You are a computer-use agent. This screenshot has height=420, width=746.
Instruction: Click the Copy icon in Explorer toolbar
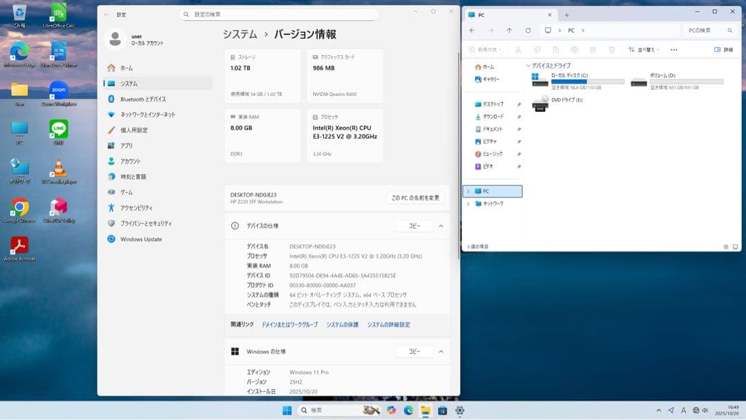[537, 49]
